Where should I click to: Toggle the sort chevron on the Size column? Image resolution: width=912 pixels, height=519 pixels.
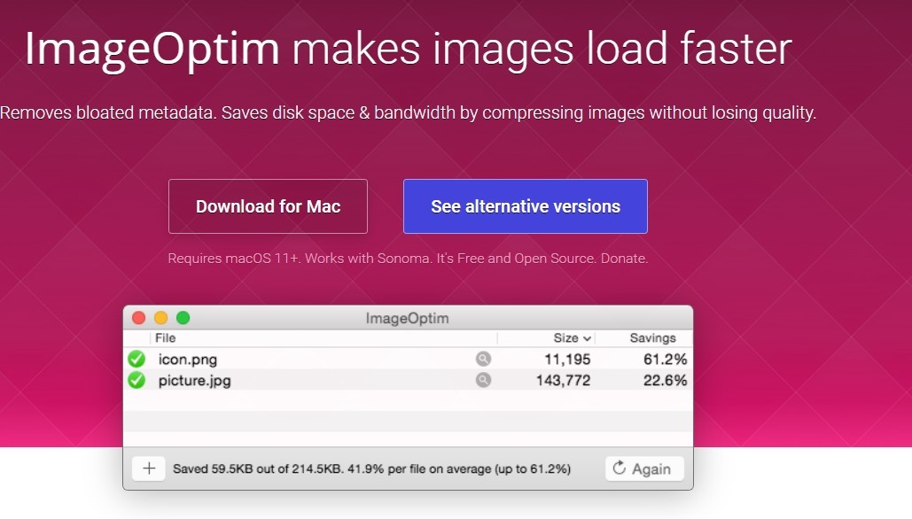click(x=586, y=338)
